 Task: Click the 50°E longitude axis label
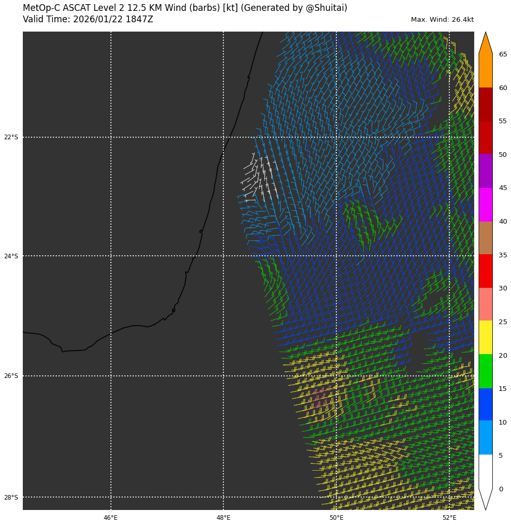click(336, 518)
